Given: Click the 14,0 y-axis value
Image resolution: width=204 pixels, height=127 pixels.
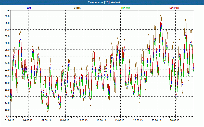Looking at the screenshot, I should coord(7,97).
